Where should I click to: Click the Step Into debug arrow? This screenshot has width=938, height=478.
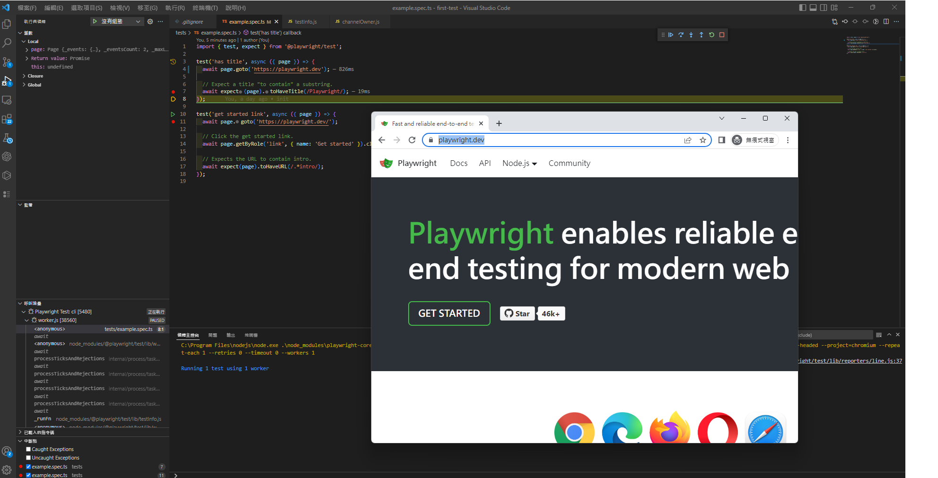pos(691,35)
